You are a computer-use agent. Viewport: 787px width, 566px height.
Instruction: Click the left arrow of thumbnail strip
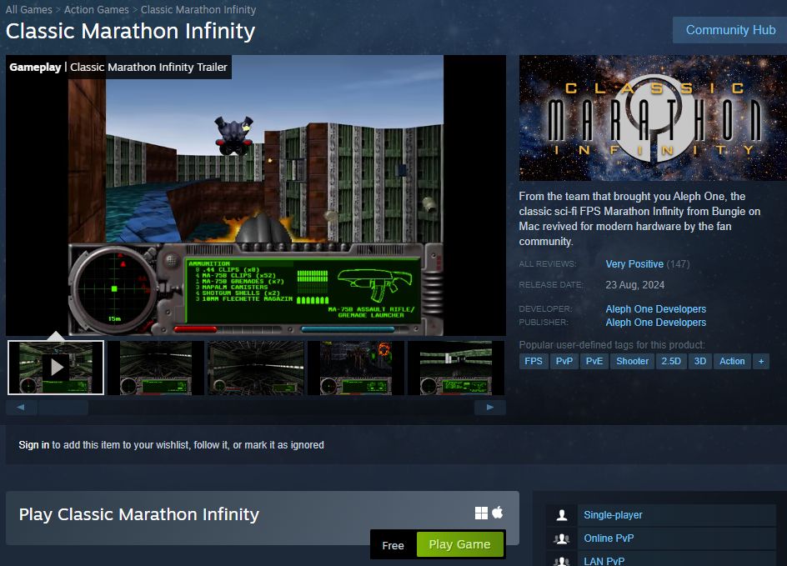(x=21, y=407)
